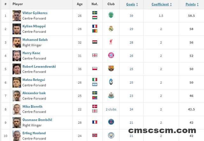Open the Liverpool club crest
Image resolution: width=204 pixels, height=141 pixels.
click(x=111, y=42)
